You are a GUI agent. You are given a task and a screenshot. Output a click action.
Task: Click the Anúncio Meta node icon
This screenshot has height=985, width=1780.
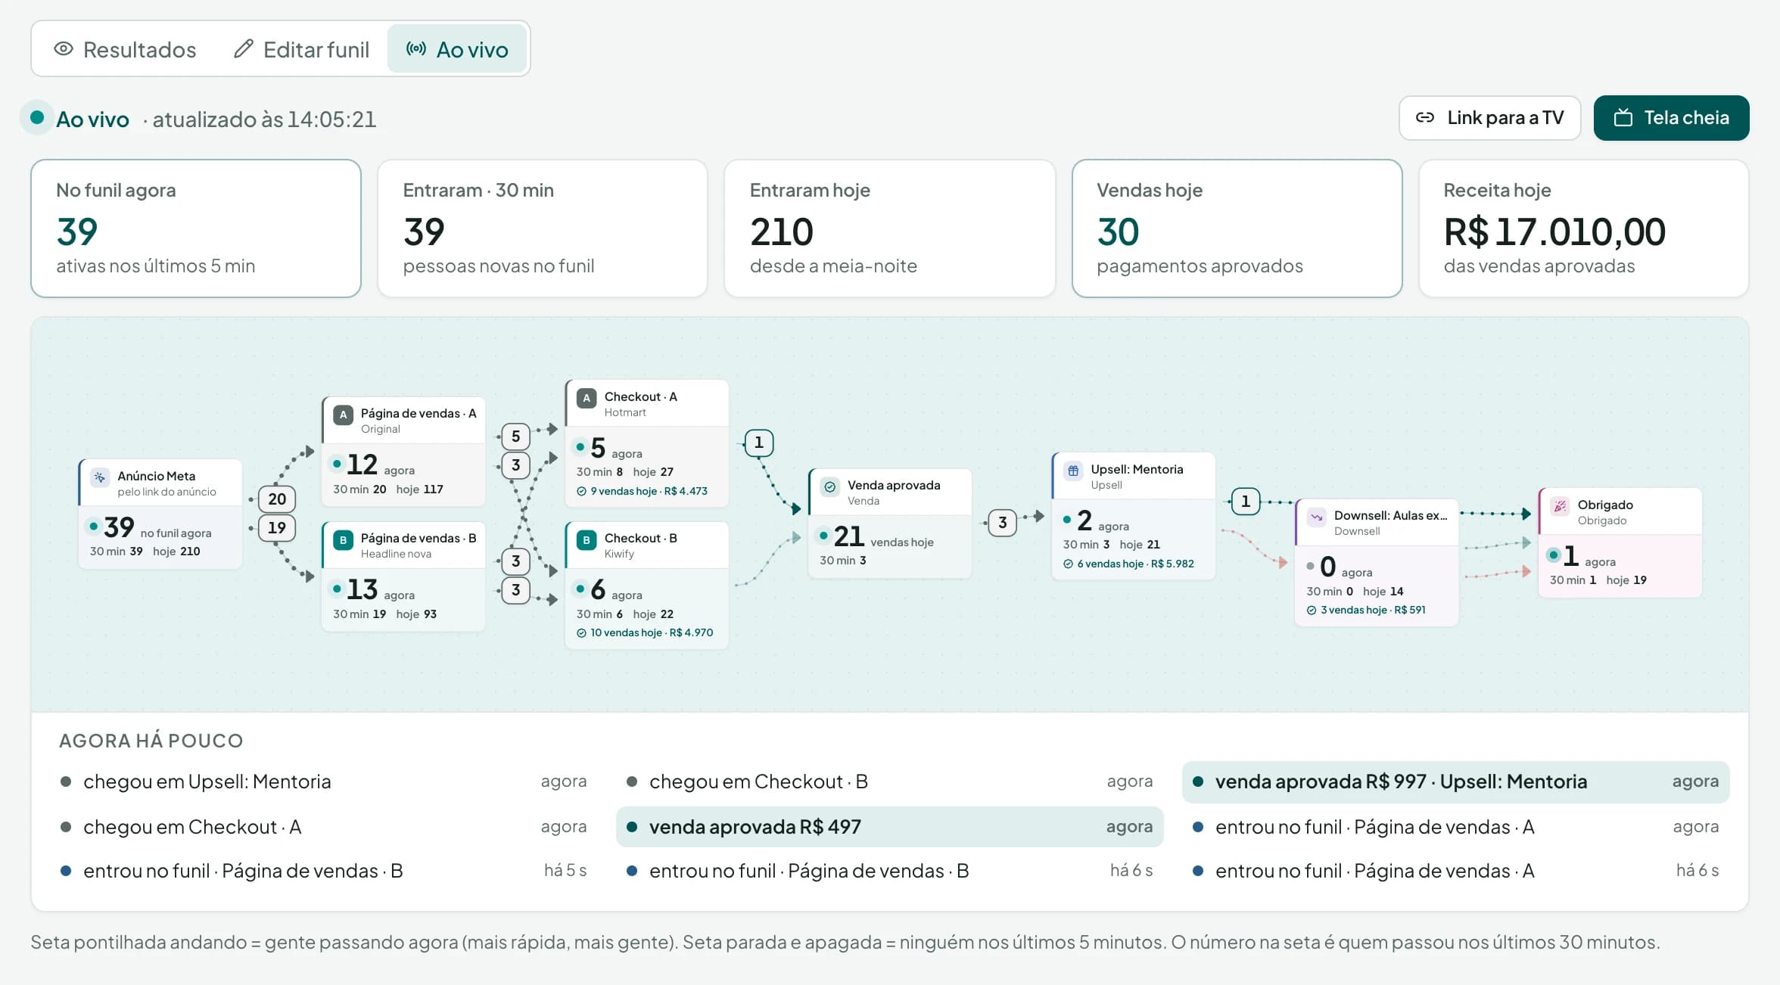click(x=99, y=477)
